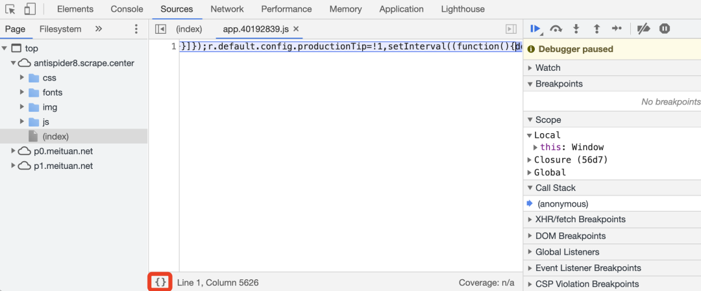
Task: Expand the js folder in tree
Action: pyautogui.click(x=22, y=121)
